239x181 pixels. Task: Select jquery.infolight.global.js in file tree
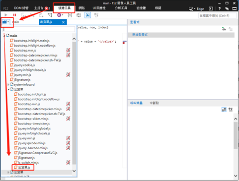34,128
